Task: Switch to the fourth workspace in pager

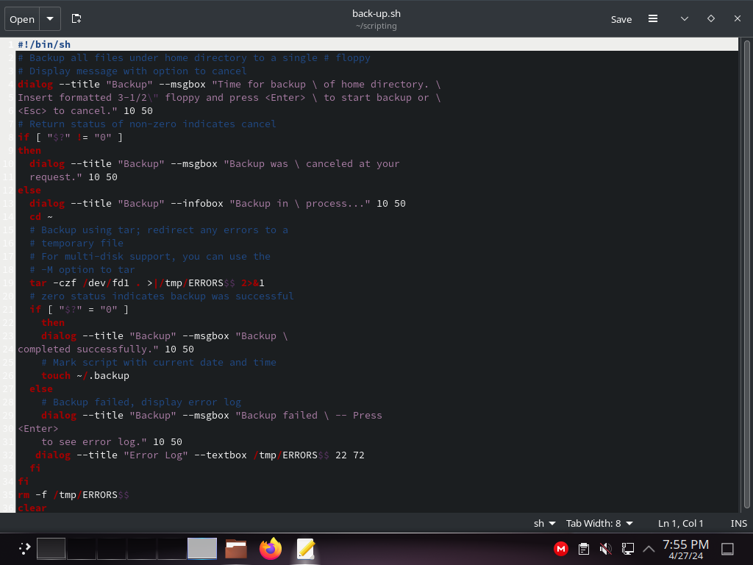Action: [x=142, y=549]
